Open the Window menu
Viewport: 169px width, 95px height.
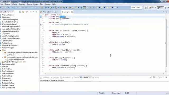click(x=48, y=4)
